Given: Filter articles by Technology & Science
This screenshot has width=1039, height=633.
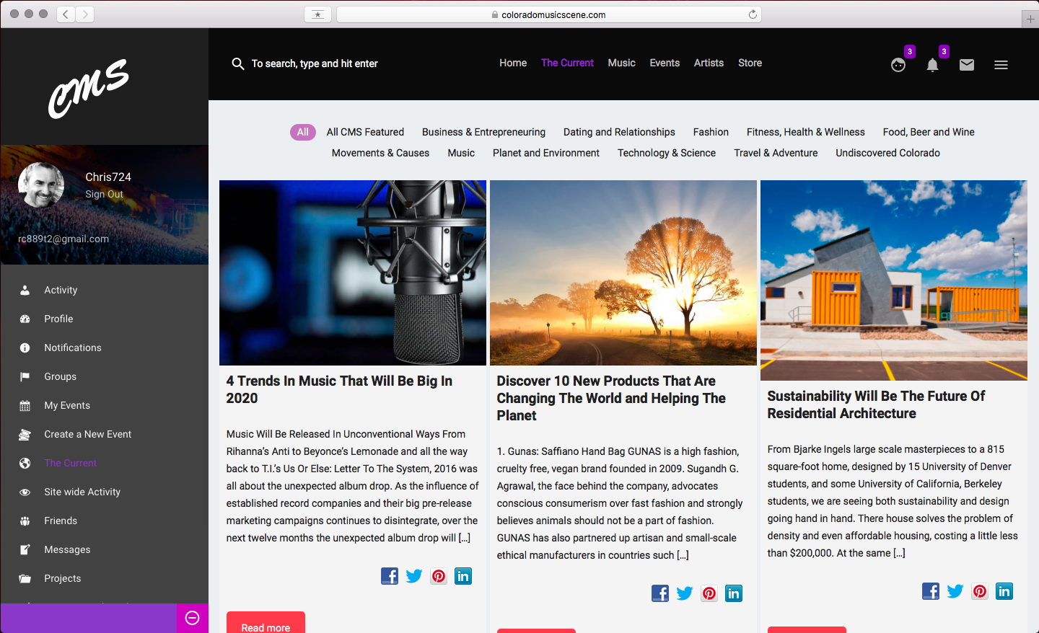Looking at the screenshot, I should click(666, 153).
